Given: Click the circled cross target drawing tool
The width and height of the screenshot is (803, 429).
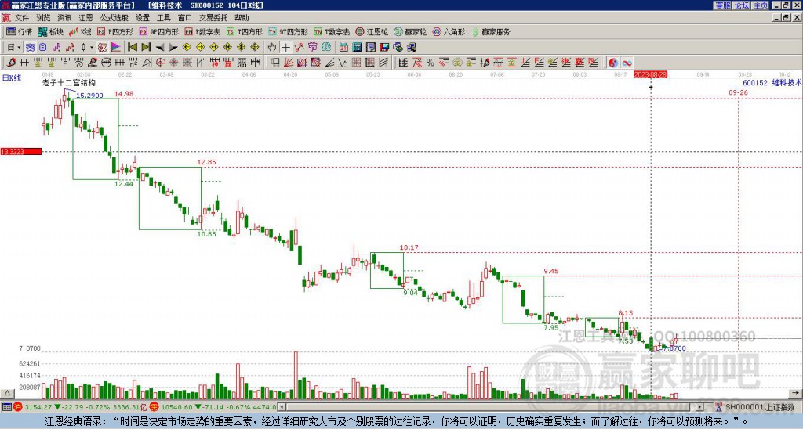Looking at the screenshot, I should pyautogui.click(x=160, y=63).
